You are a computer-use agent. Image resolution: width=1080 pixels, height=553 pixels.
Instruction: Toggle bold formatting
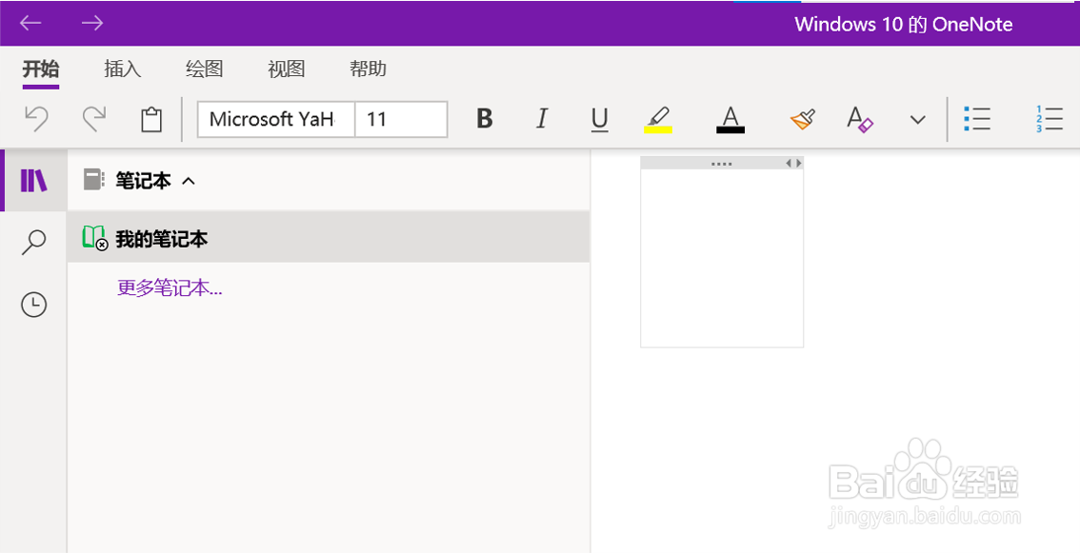[484, 118]
